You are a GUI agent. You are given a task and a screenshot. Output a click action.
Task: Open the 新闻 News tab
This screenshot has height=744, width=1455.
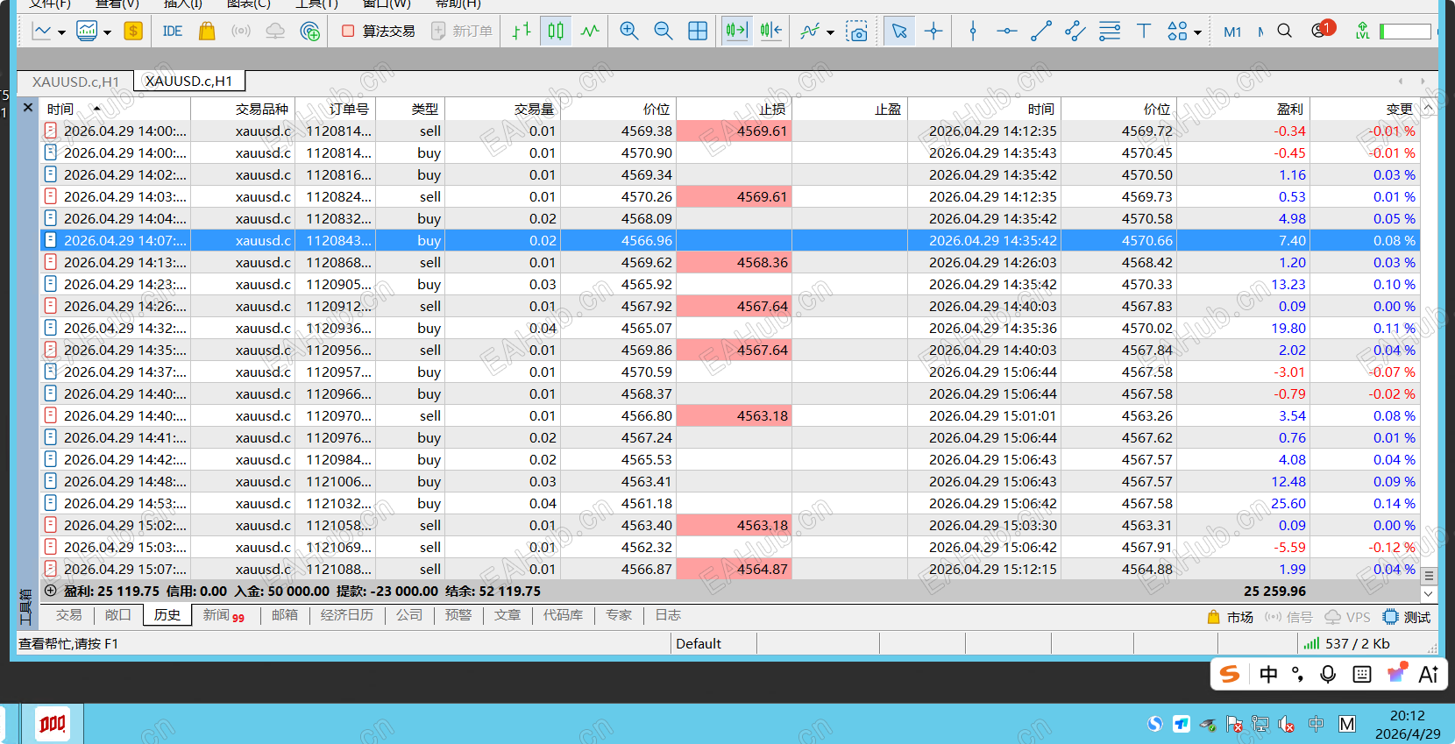[224, 615]
